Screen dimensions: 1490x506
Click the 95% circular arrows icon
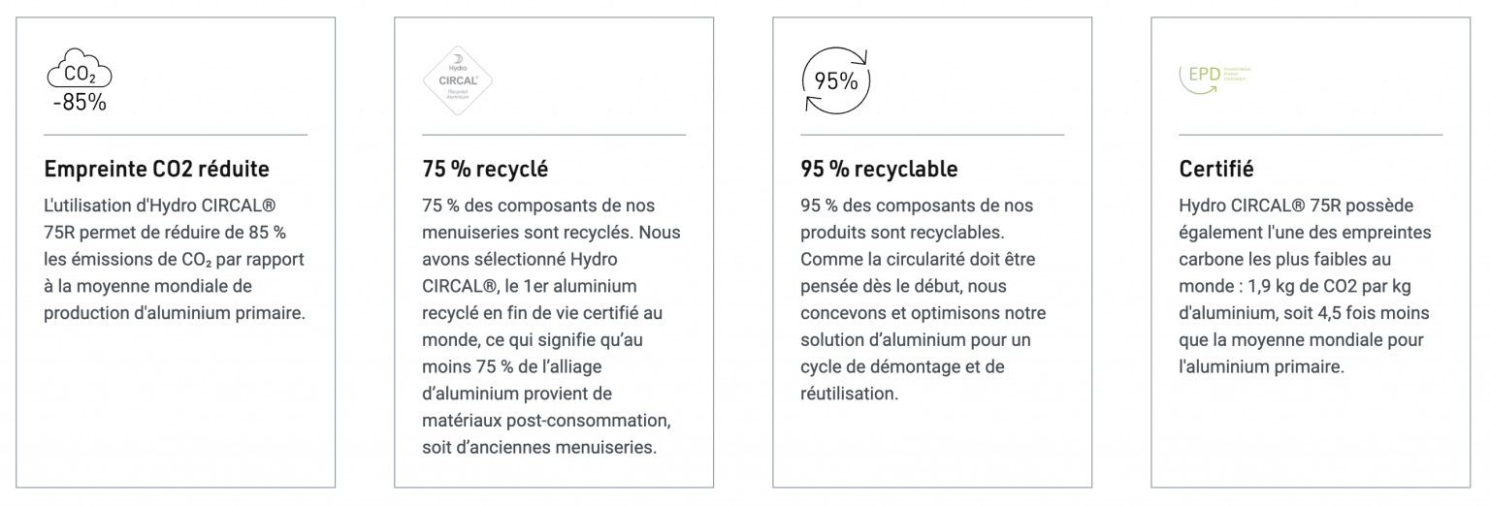(835, 81)
